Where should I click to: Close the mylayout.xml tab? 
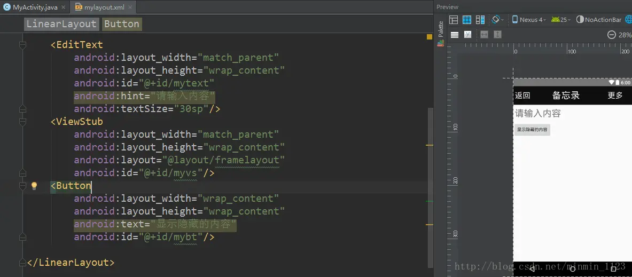pyautogui.click(x=130, y=7)
